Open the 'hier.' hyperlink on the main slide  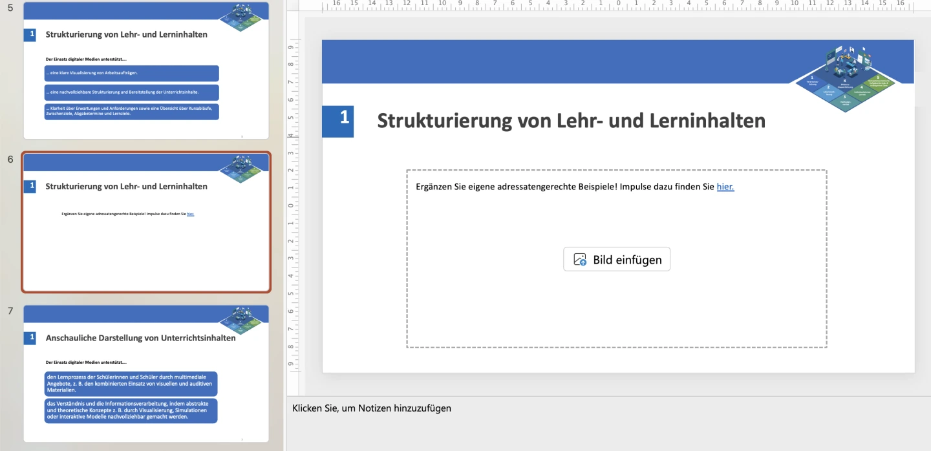pyautogui.click(x=725, y=187)
